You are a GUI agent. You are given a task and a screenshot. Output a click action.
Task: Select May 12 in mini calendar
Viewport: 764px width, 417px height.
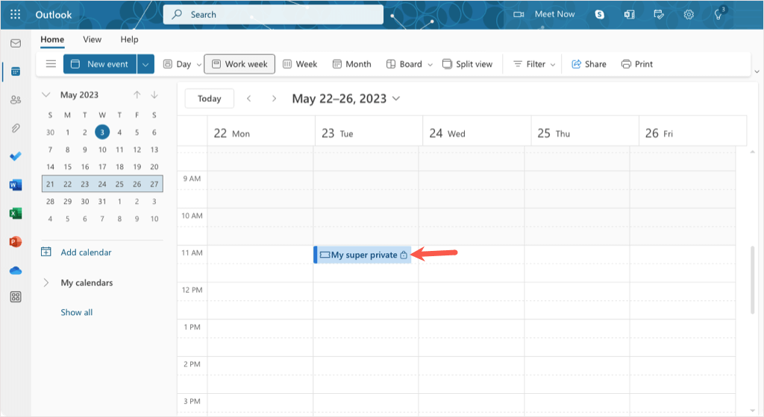tap(137, 150)
